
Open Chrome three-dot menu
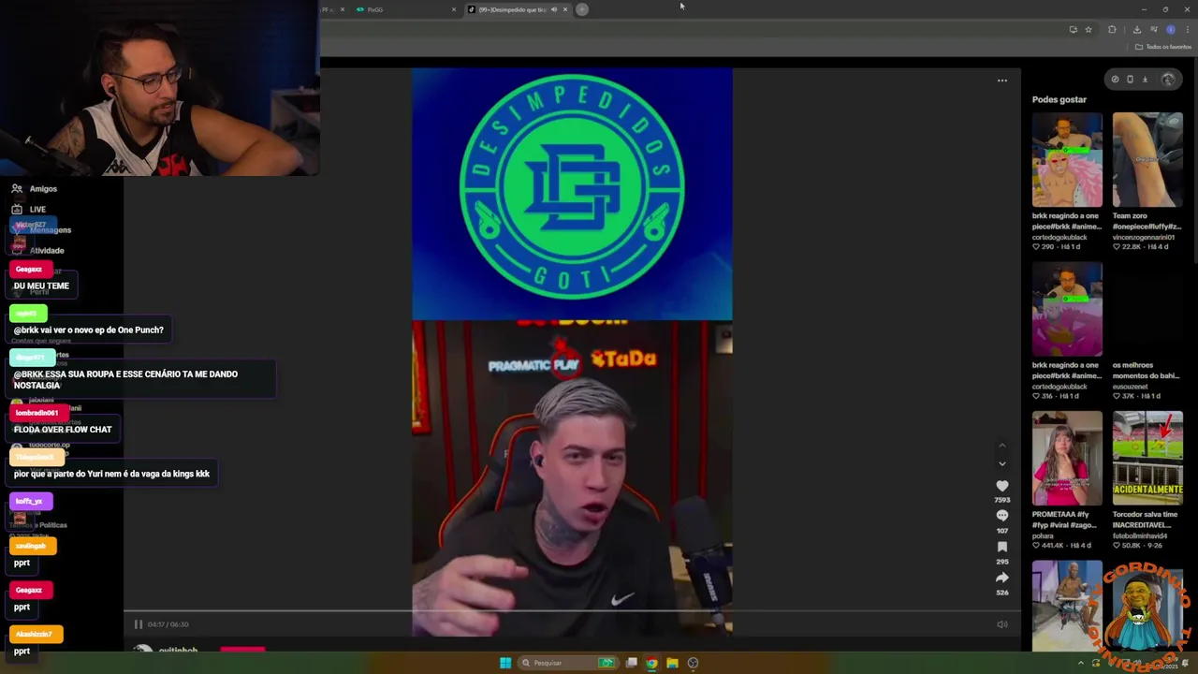coord(1187,30)
